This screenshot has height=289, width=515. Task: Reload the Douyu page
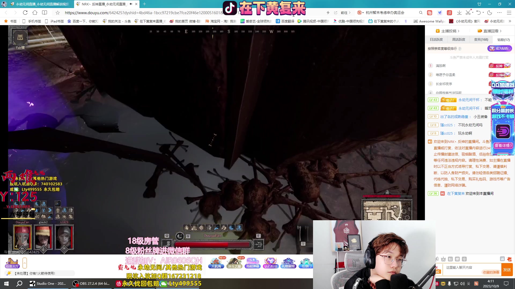point(25,13)
